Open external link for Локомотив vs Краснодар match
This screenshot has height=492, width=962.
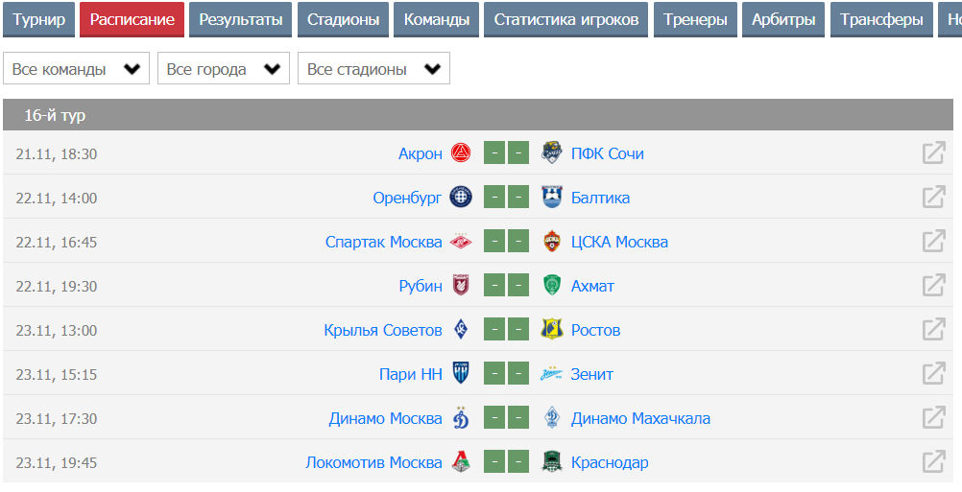click(933, 462)
